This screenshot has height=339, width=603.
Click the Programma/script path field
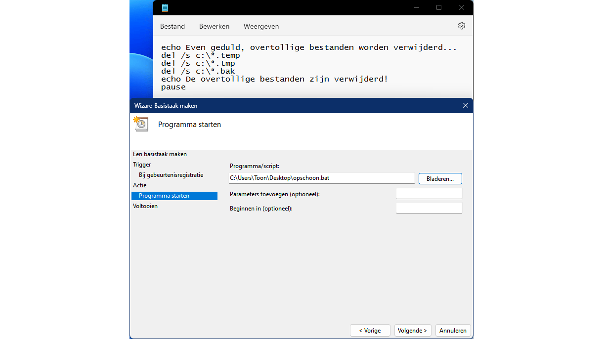pyautogui.click(x=321, y=178)
